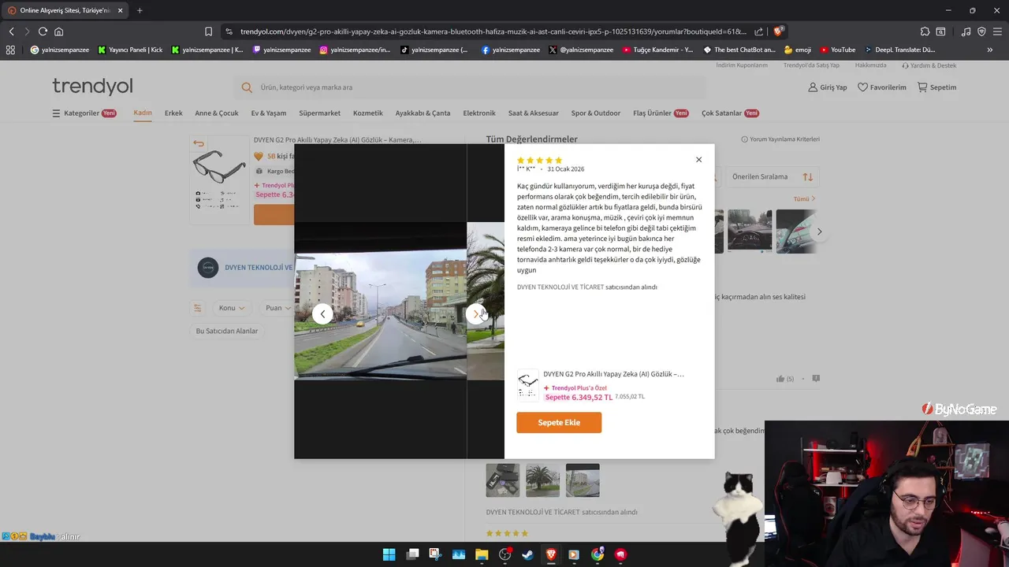Click Giriş Yap account icon
1009x567 pixels.
tap(827, 87)
